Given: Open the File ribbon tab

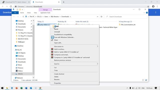Looking at the screenshot, I should click(x=15, y=13).
